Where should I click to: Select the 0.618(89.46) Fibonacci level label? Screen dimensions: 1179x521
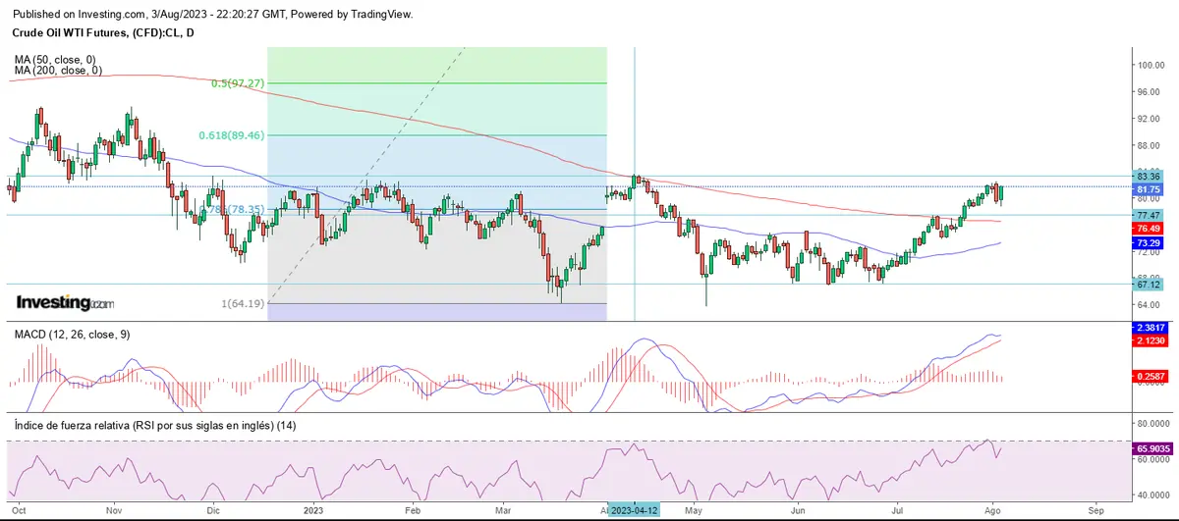click(233, 135)
